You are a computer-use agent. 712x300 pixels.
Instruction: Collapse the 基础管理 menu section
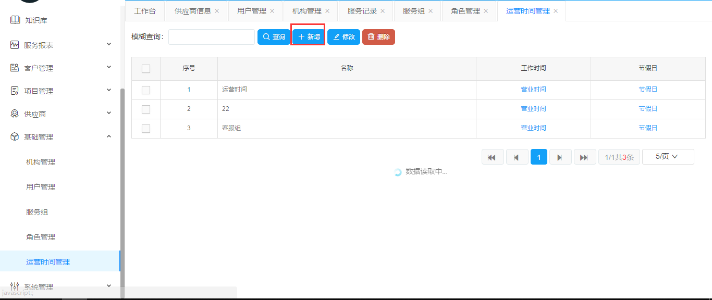pos(109,136)
